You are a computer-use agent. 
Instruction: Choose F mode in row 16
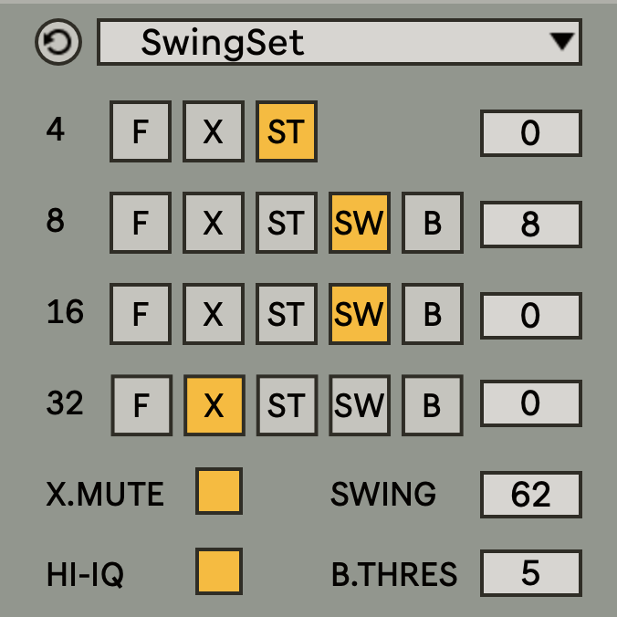pos(140,314)
